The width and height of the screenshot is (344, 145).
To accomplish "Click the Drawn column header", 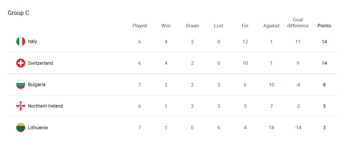I will [192, 26].
